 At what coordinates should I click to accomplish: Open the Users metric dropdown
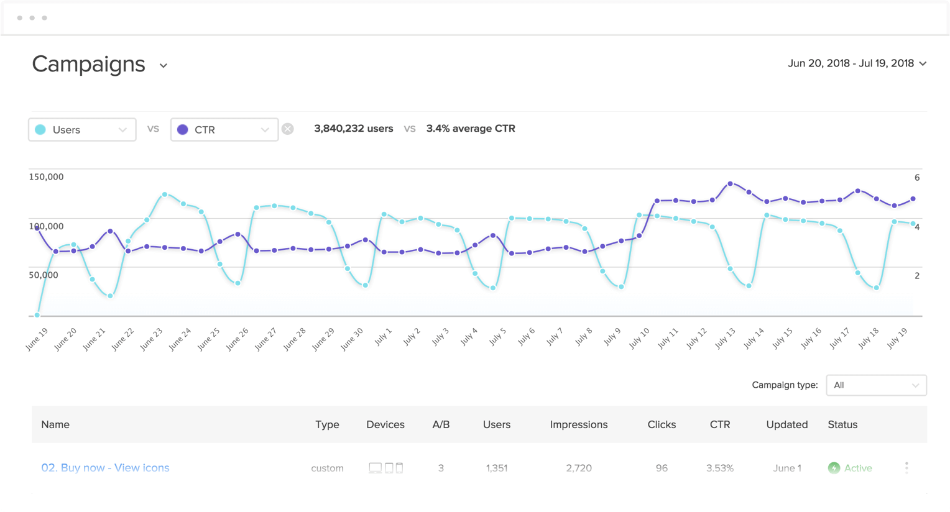[x=82, y=130]
